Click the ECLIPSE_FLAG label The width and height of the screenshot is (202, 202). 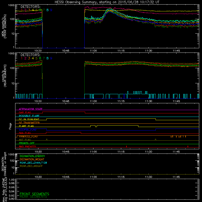click(28, 130)
